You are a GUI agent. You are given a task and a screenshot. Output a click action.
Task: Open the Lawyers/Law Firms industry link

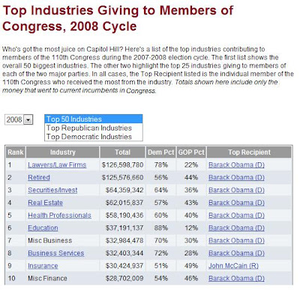point(57,165)
